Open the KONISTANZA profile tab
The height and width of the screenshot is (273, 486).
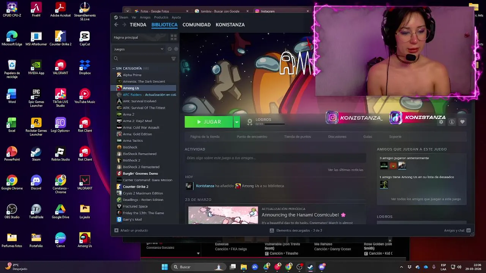[230, 25]
